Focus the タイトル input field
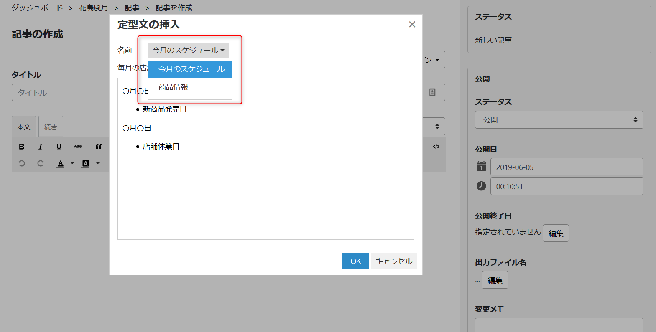Viewport: 656px width, 332px height. [x=61, y=92]
